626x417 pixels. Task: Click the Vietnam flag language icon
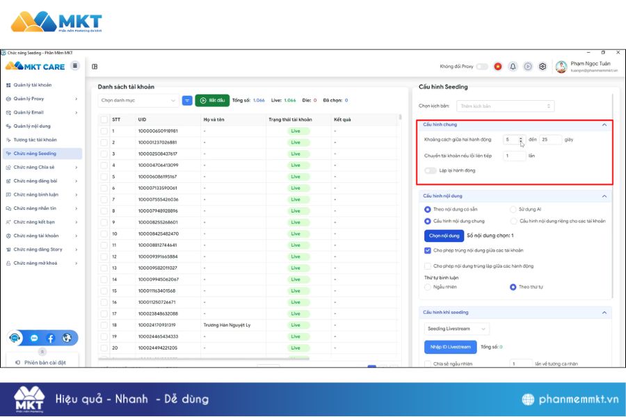point(498,67)
